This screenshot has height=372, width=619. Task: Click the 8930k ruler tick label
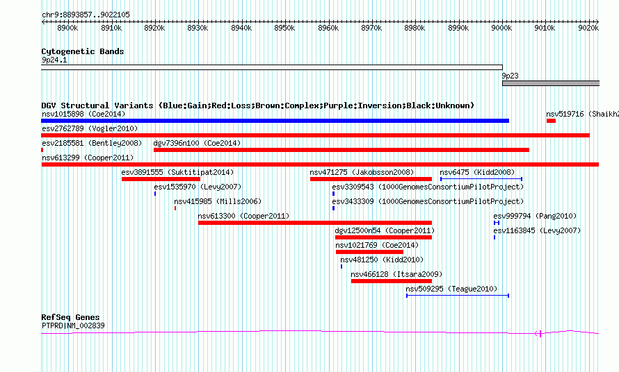coord(198,28)
